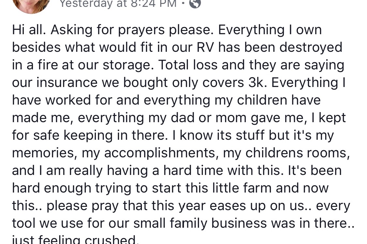Screen dimensions: 367x244
Task: Click the phrase 'feeling crushed' in the post
Action: tap(88, 240)
